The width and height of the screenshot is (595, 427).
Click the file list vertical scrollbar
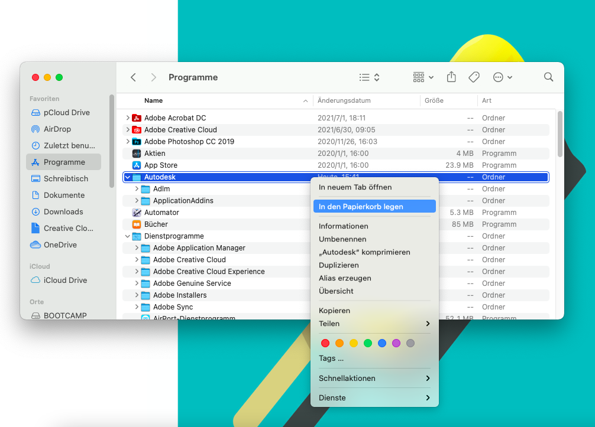pos(560,134)
